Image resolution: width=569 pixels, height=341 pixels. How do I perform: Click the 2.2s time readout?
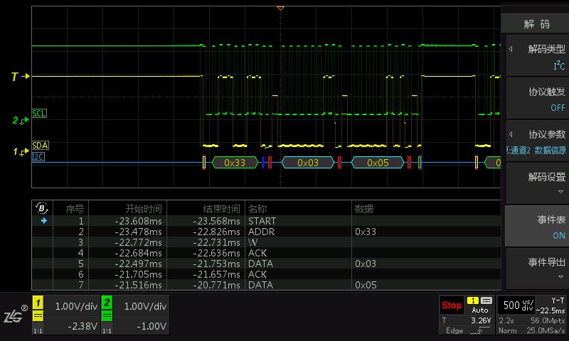click(506, 320)
